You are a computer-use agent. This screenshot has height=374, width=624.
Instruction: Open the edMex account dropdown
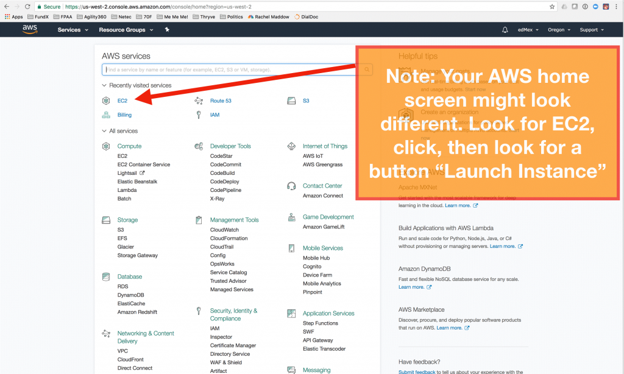tap(528, 30)
